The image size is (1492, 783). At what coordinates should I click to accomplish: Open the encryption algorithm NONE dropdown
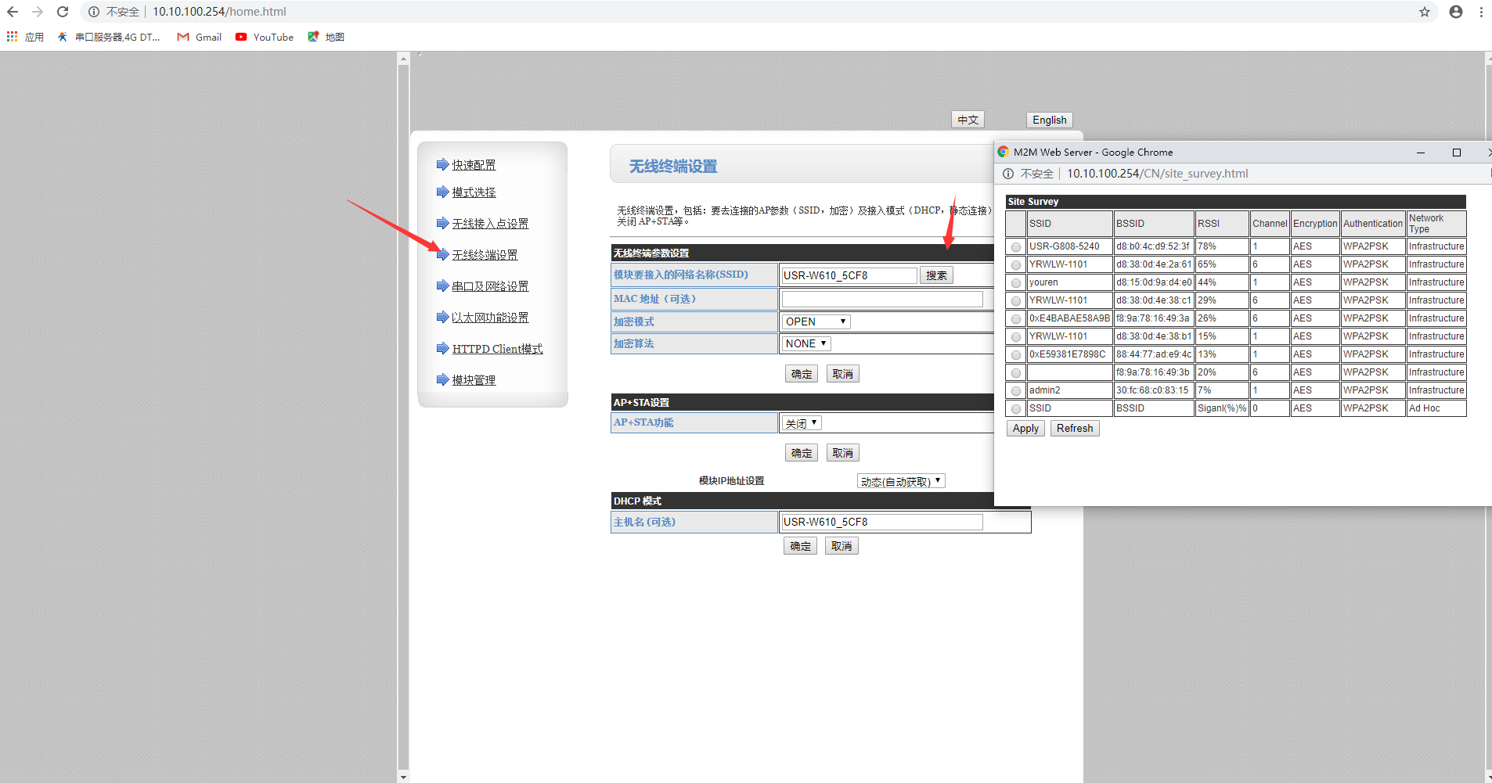coord(805,343)
